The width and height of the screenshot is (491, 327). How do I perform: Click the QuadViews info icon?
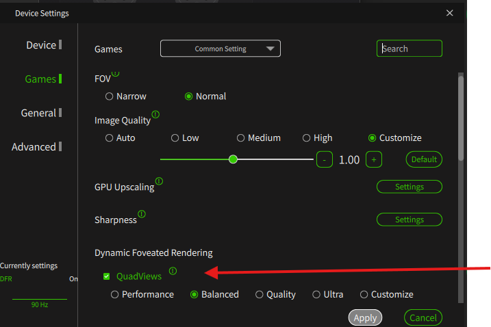173,271
